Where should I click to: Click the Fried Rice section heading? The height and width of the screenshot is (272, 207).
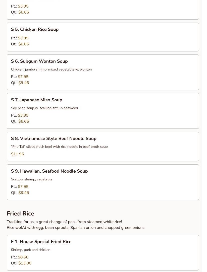click(x=20, y=214)
